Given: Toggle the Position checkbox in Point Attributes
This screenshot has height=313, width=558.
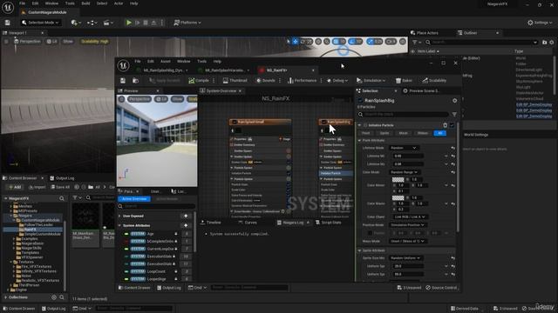Looking at the screenshot, I should (370, 233).
